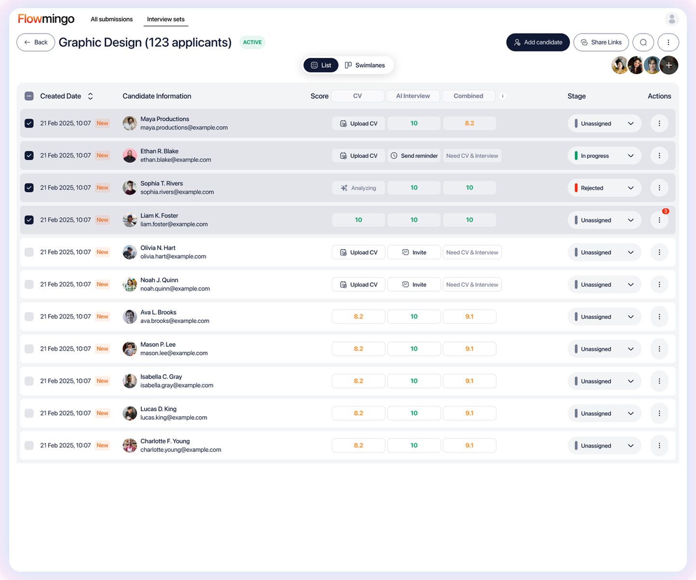Open actions menu for Ethan R. Blake
This screenshot has height=580, width=696.
click(659, 156)
